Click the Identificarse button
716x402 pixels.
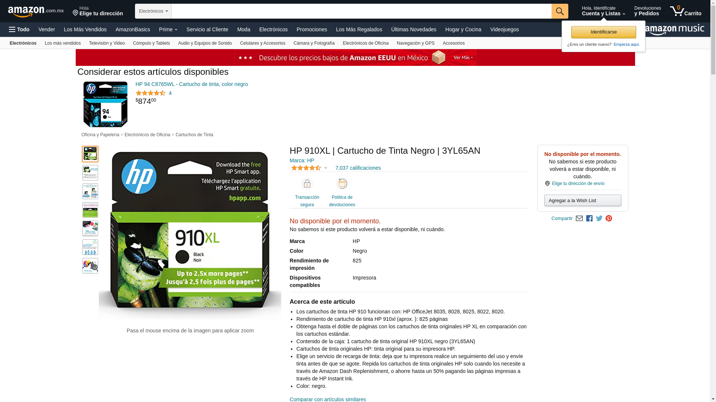point(603,32)
